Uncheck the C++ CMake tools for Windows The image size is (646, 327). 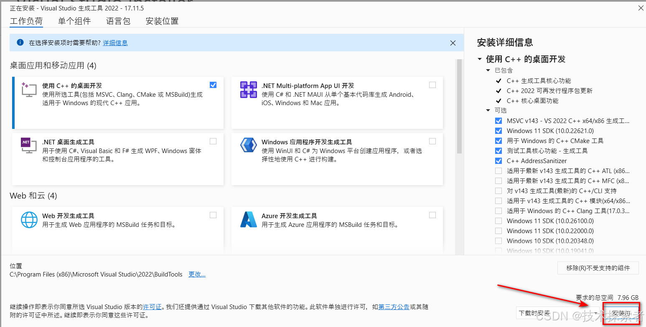(498, 141)
